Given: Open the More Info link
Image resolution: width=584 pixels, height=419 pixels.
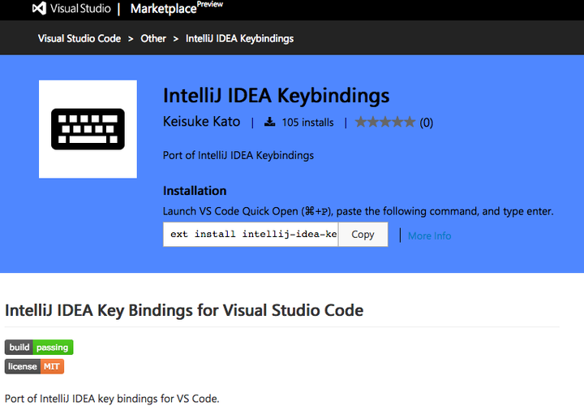Looking at the screenshot, I should pyautogui.click(x=429, y=235).
